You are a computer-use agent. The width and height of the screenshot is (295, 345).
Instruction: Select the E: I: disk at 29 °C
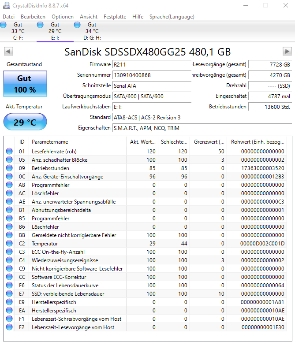tap(55, 31)
